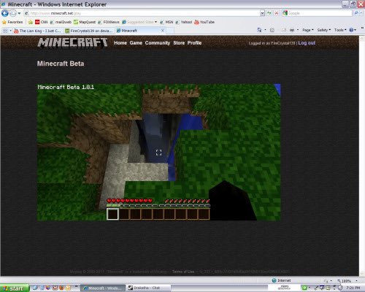The width and height of the screenshot is (365, 292).
Task: Open the Favorites star button
Action: pos(12,22)
